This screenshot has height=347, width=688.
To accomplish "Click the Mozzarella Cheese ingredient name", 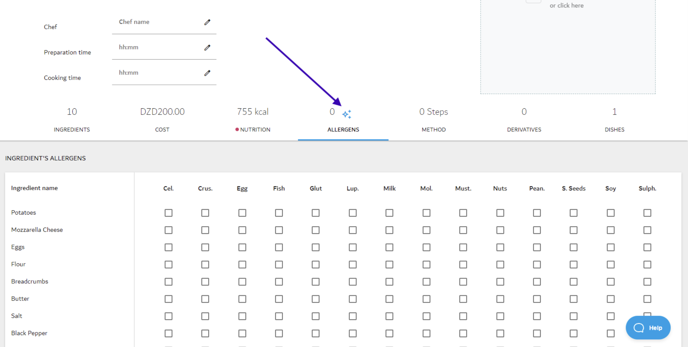I will [x=37, y=230].
